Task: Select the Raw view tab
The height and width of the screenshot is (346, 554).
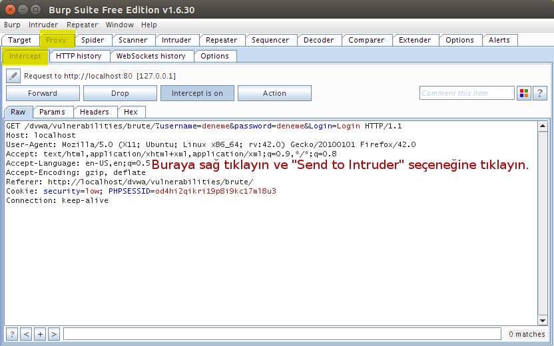Action: [18, 112]
